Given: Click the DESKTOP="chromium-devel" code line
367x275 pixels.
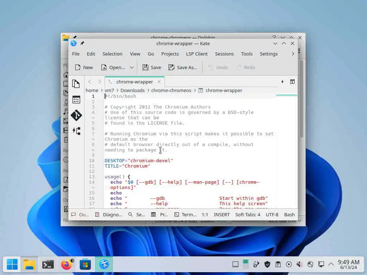Looking at the screenshot, I should pyautogui.click(x=139, y=161).
